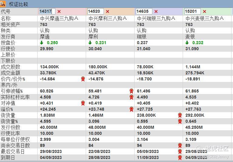Click award ribbon beside 4.726 leverage

131,97
